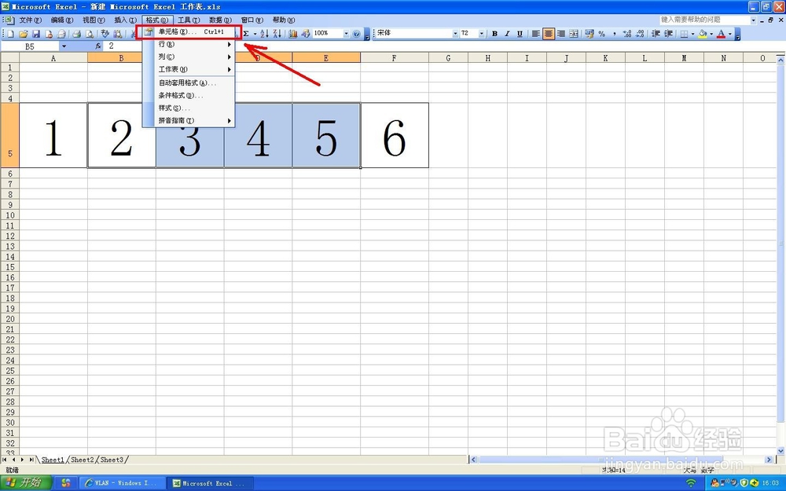The image size is (786, 491).
Task: Select the row 10 header
Action: point(9,215)
